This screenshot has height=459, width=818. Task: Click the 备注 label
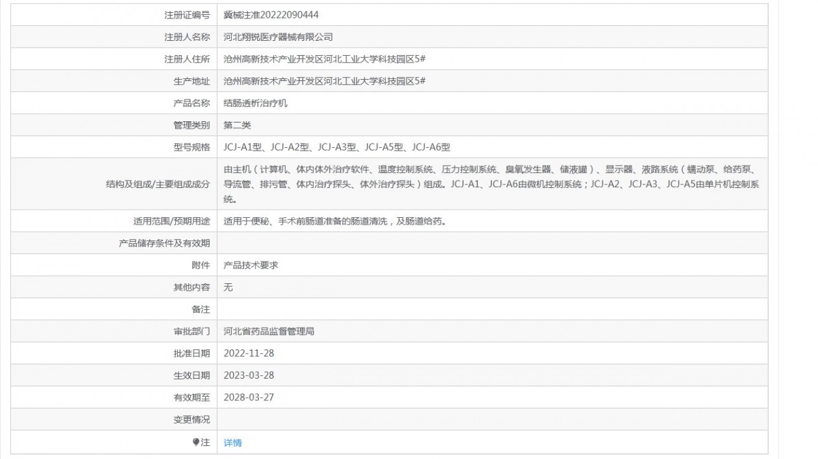coord(201,309)
